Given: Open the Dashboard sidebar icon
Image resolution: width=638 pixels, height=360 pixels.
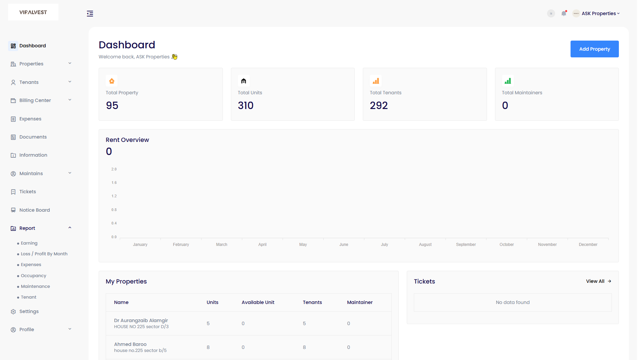Looking at the screenshot, I should (x=13, y=46).
